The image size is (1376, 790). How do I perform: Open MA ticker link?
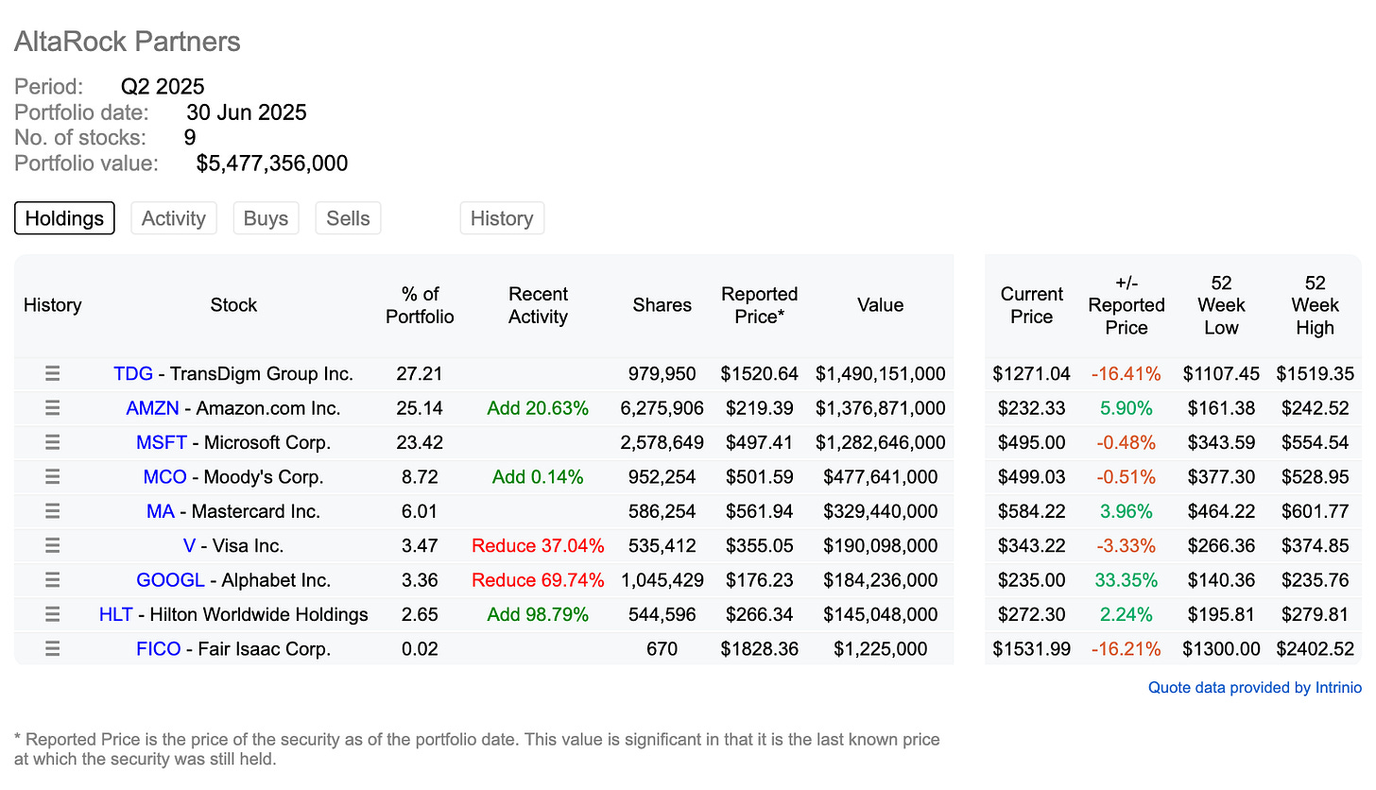[x=161, y=511]
